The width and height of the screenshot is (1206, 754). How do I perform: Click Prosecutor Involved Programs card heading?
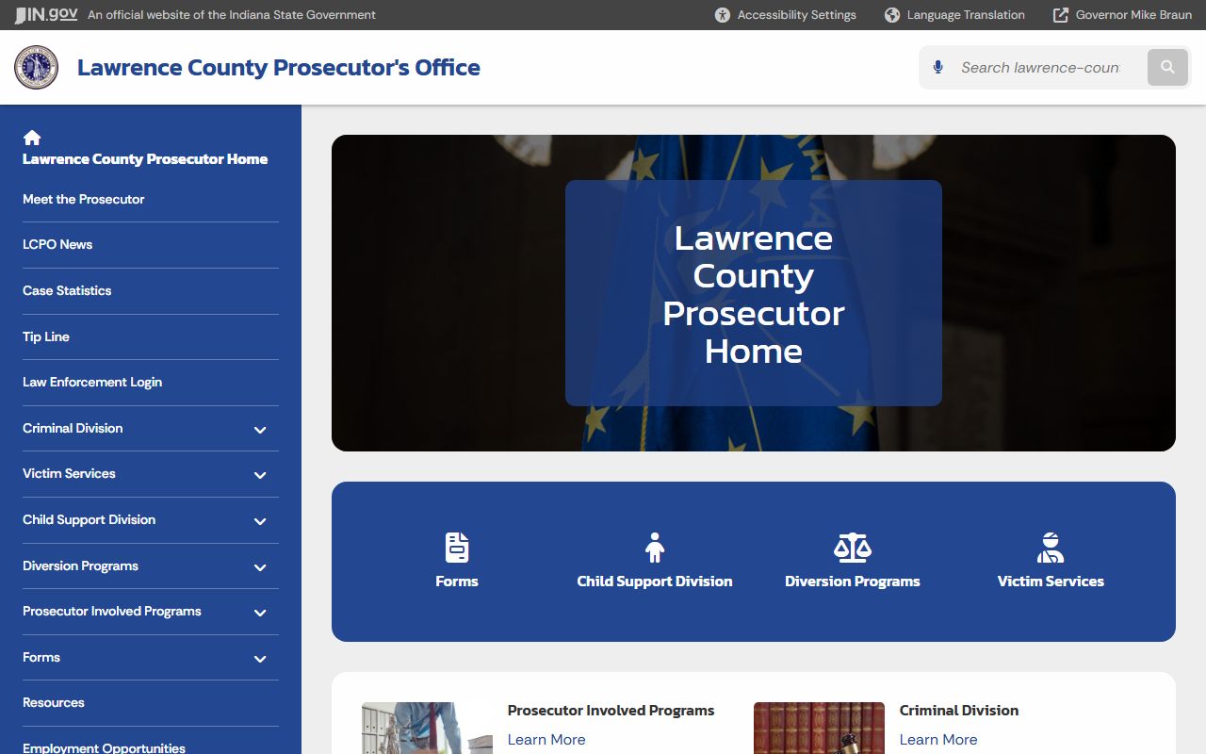[x=611, y=711]
